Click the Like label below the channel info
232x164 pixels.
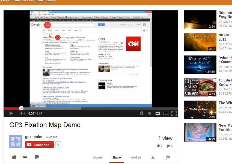[x=24, y=157]
